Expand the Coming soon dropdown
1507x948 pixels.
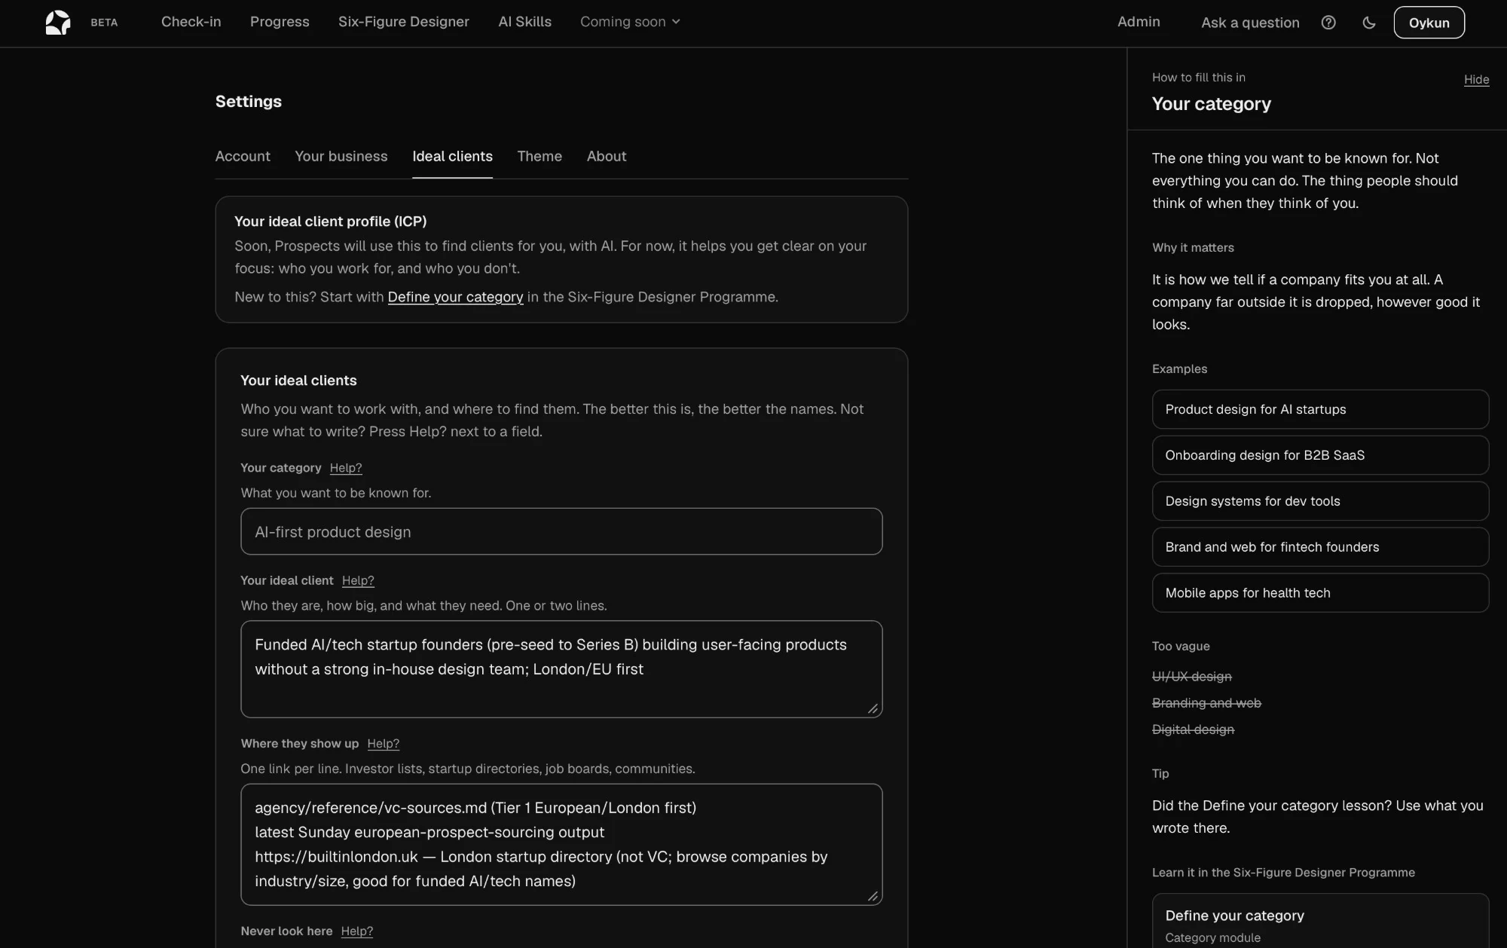(x=630, y=22)
